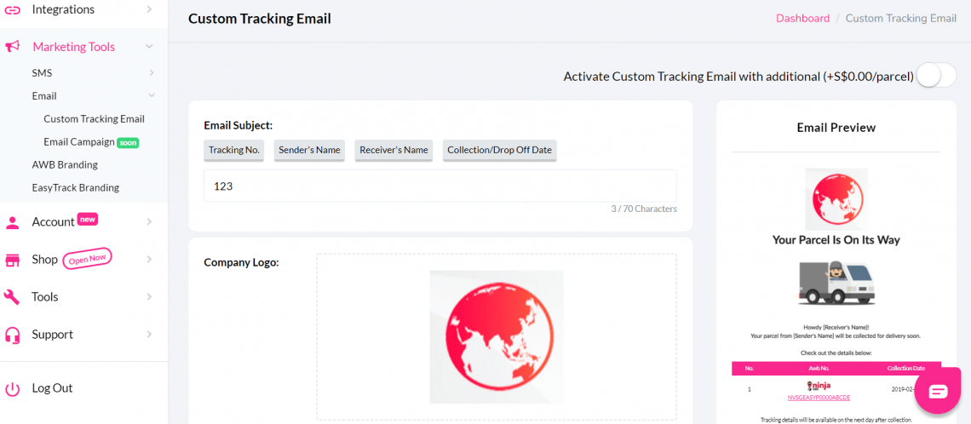The height and width of the screenshot is (424, 971).
Task: Open AWB Branding menu item
Action: point(65,165)
